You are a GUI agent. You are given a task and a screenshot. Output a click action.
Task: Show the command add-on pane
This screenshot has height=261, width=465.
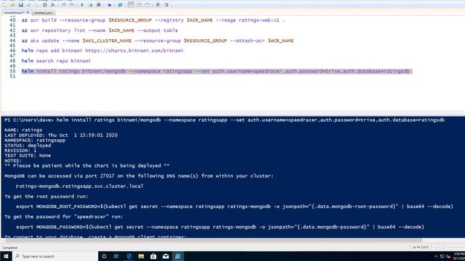tap(166, 5)
